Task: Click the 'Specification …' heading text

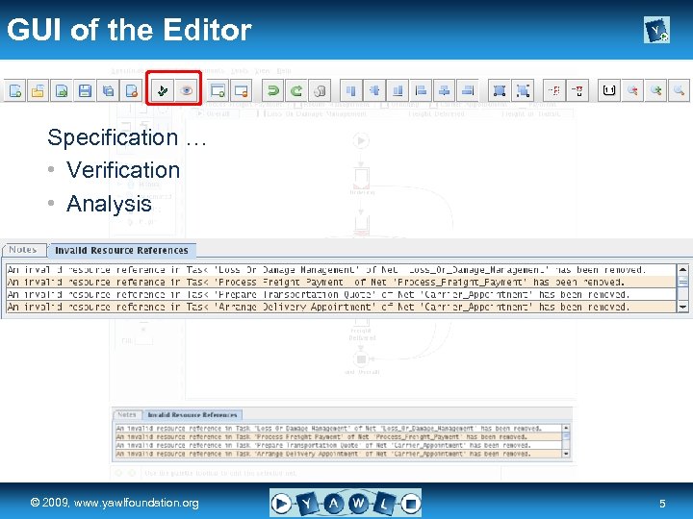Action: pyautogui.click(x=127, y=137)
